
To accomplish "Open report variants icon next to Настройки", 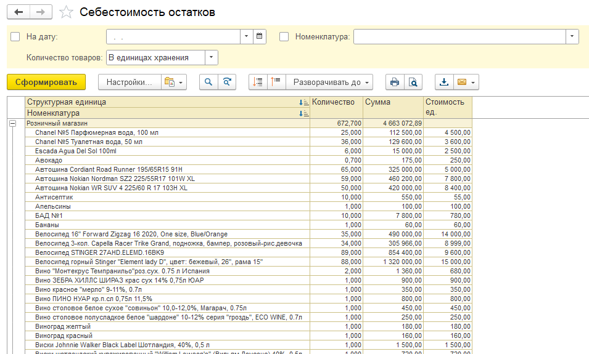I will pyautogui.click(x=170, y=82).
